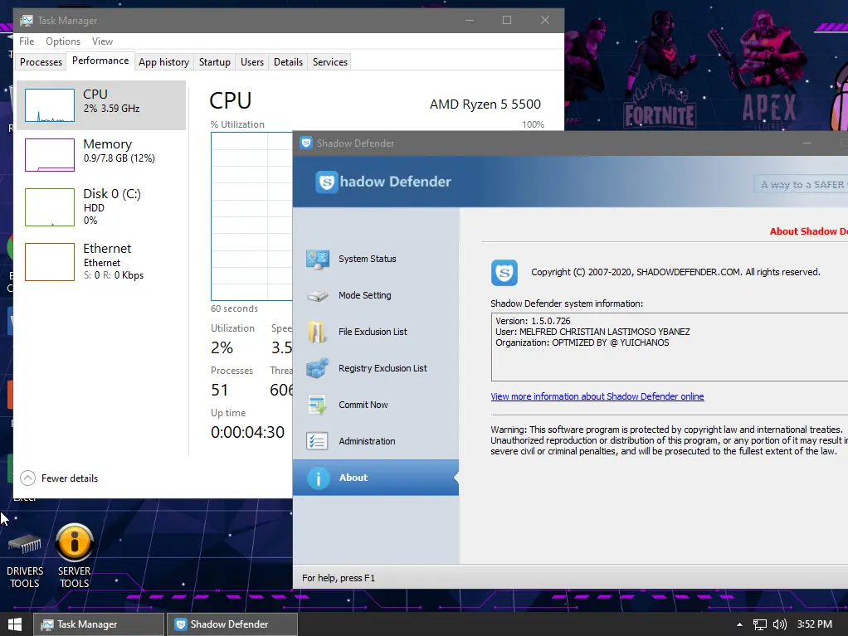The image size is (848, 636).
Task: Click Task Manager taskbar button
Action: [99, 624]
